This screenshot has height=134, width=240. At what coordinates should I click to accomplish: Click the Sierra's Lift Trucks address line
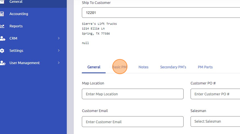(99, 24)
